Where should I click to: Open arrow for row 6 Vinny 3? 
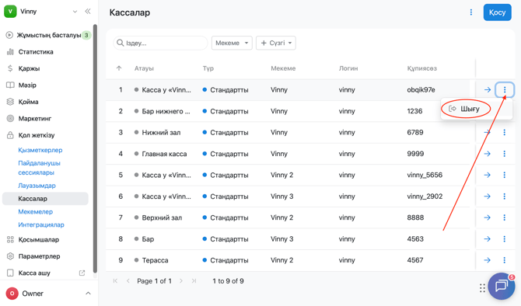488,196
